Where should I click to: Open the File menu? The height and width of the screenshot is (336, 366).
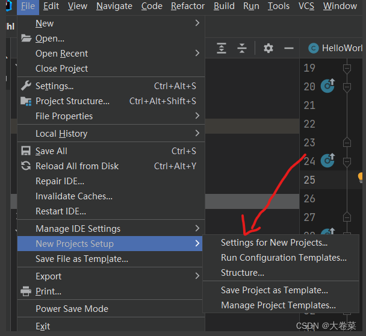tap(28, 6)
